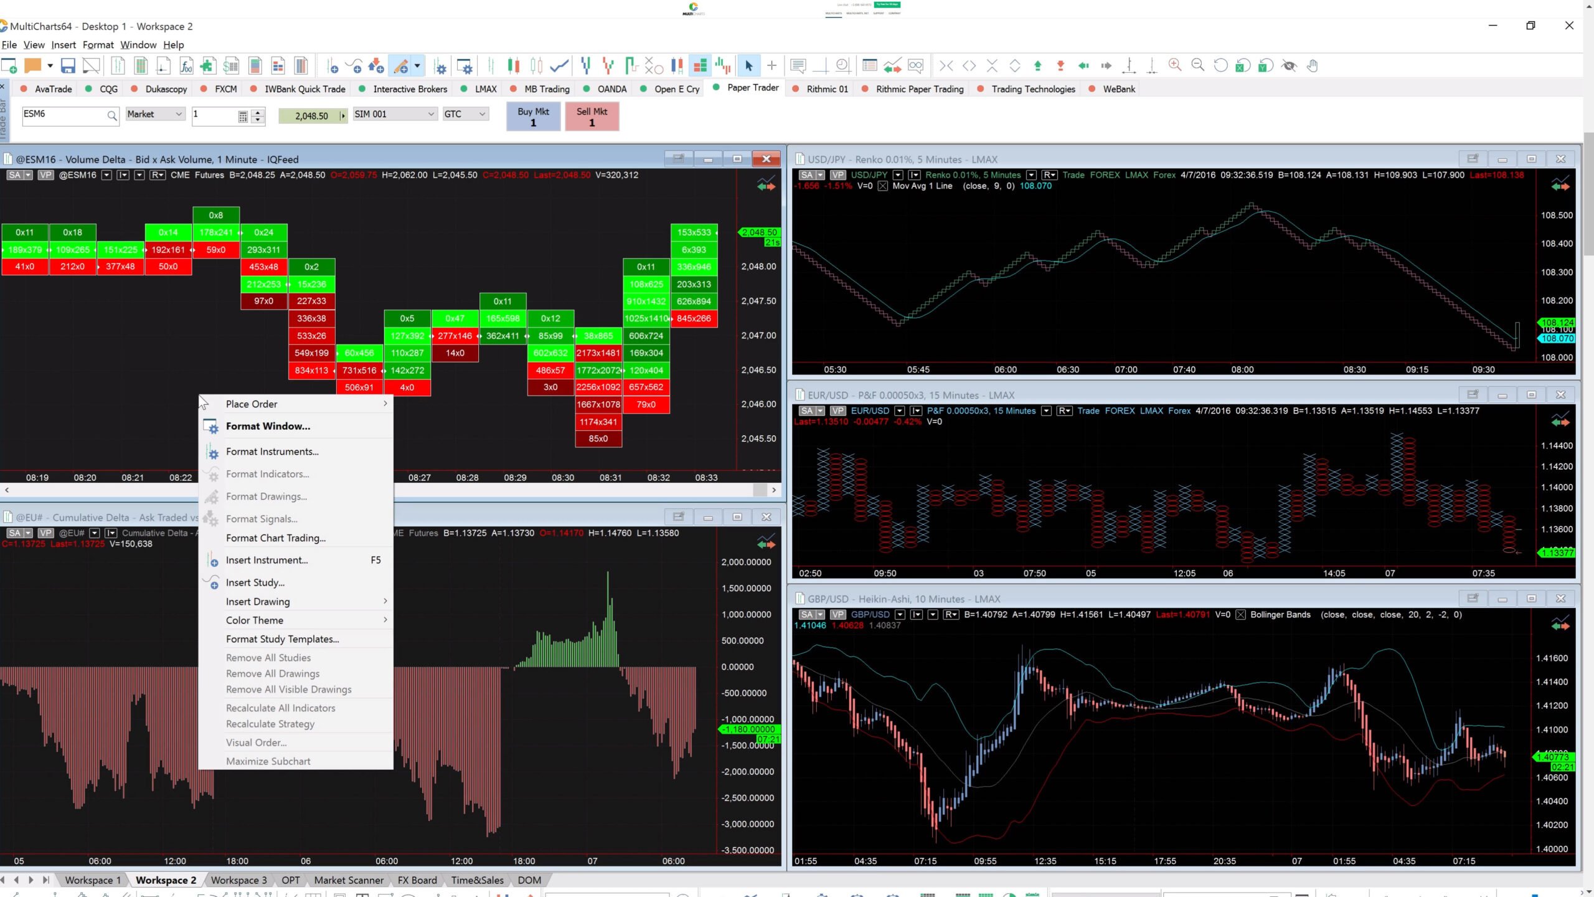Screen dimensions: 1594x897
Task: Switch chart style to candlesticks icon
Action: coord(513,65)
